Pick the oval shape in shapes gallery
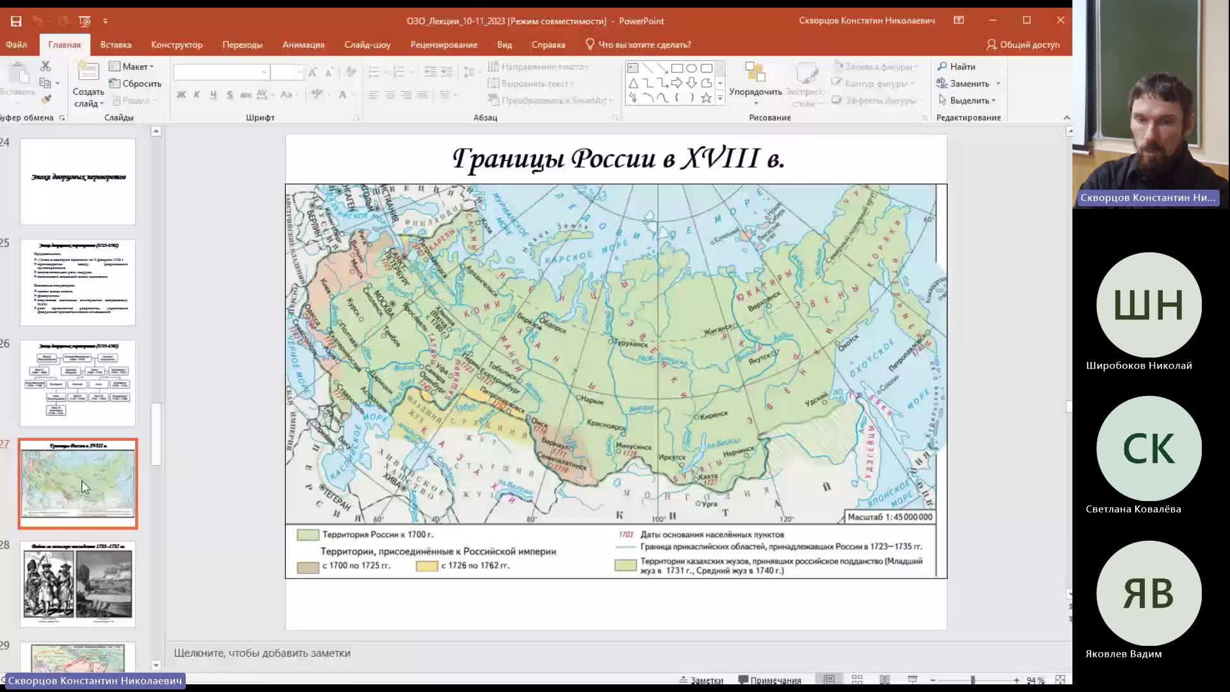 691,68
